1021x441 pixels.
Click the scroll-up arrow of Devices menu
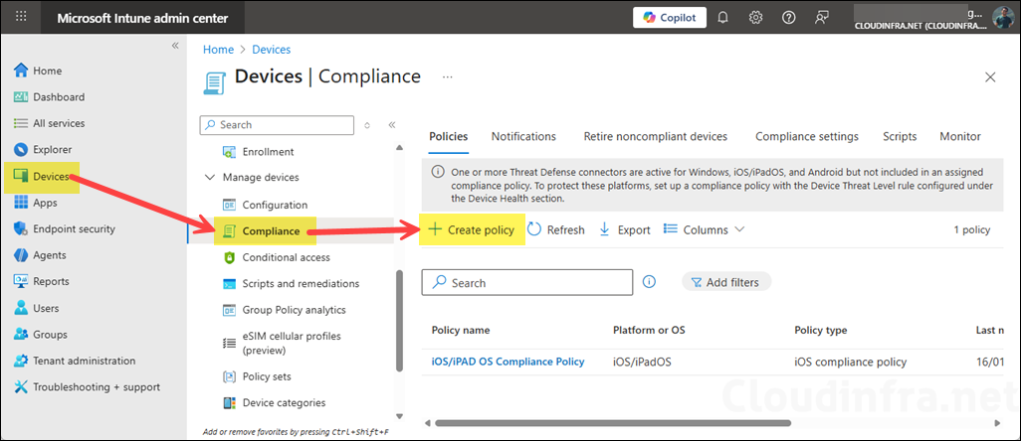pyautogui.click(x=399, y=148)
